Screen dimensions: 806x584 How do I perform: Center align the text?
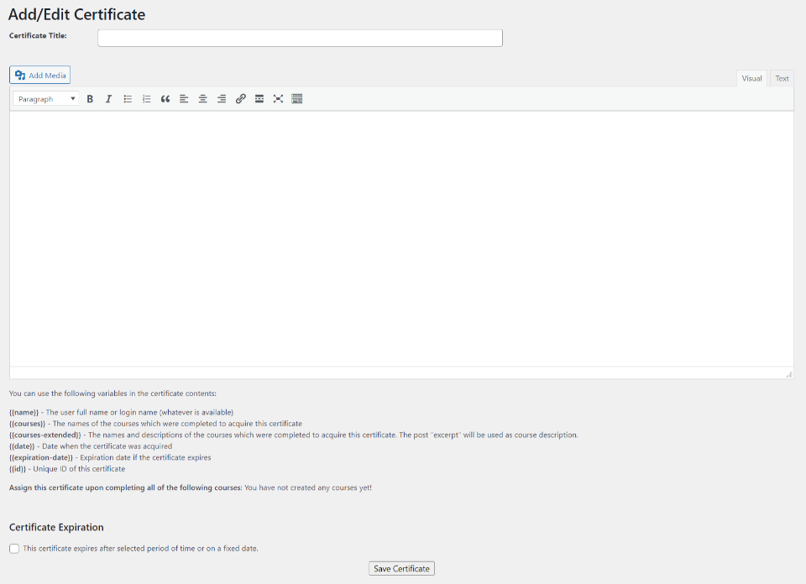202,99
